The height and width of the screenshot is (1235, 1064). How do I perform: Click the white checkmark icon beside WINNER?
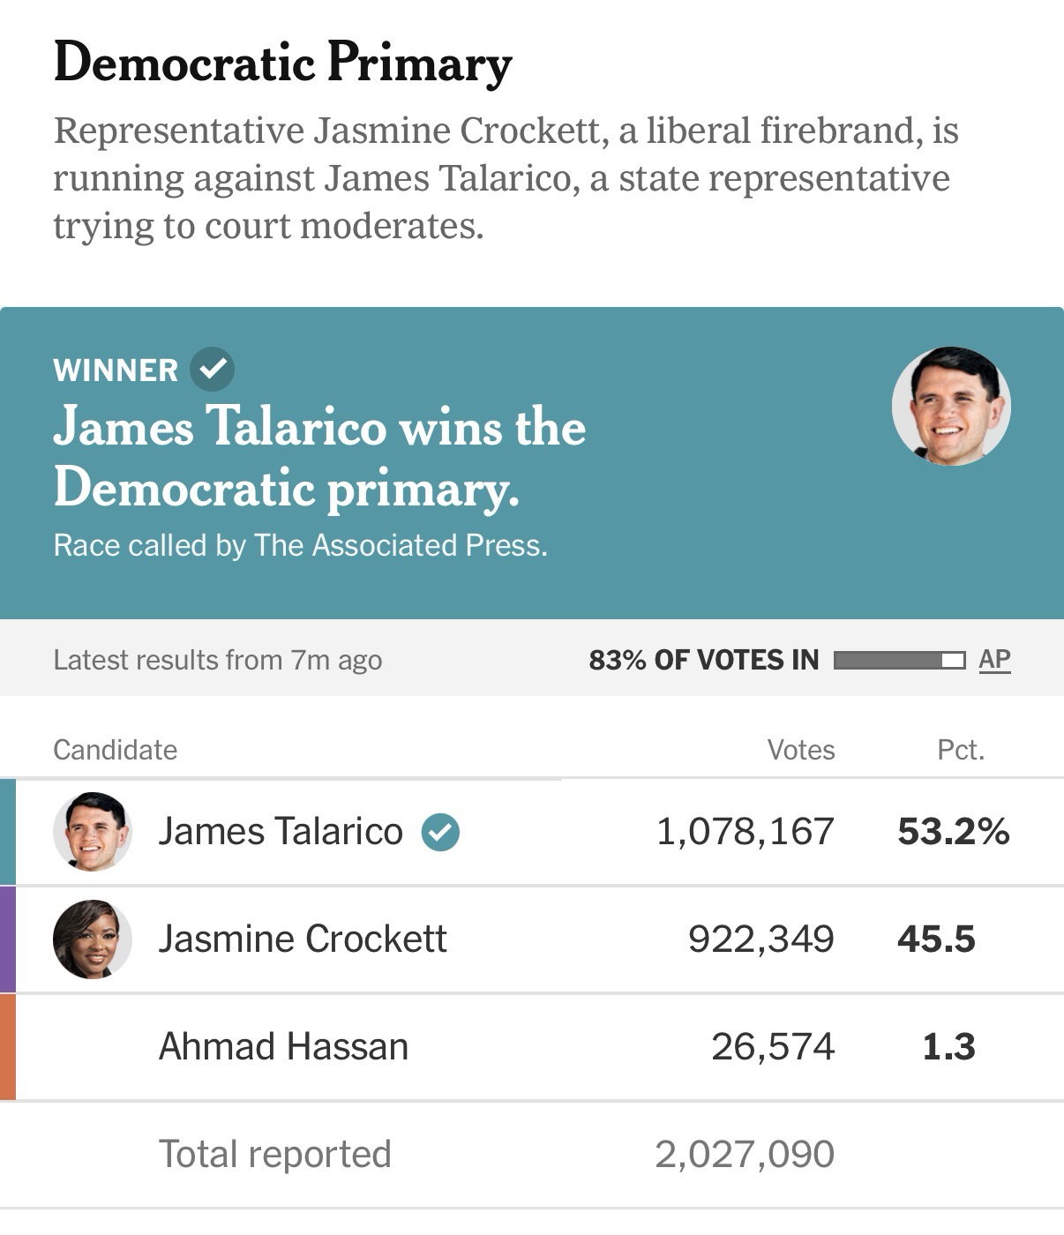coord(213,369)
